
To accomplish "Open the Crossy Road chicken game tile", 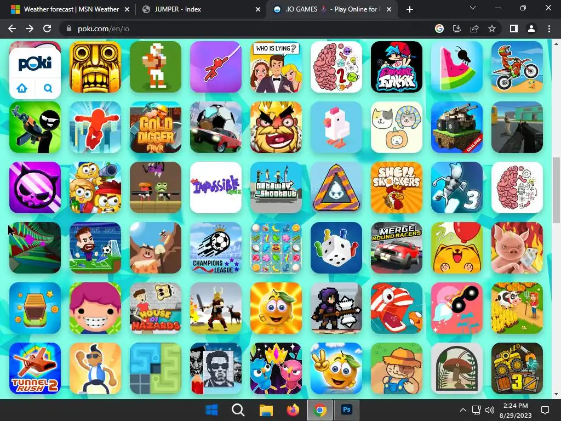I will 336,127.
